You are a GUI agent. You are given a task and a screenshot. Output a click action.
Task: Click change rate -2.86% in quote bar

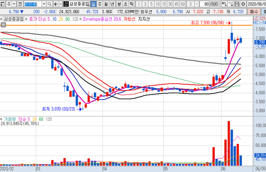click(x=50, y=12)
